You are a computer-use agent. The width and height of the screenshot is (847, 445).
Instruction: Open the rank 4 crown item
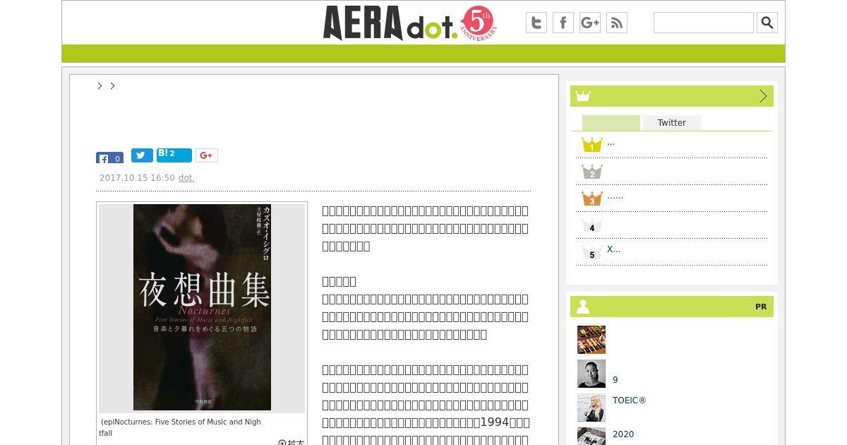point(591,225)
